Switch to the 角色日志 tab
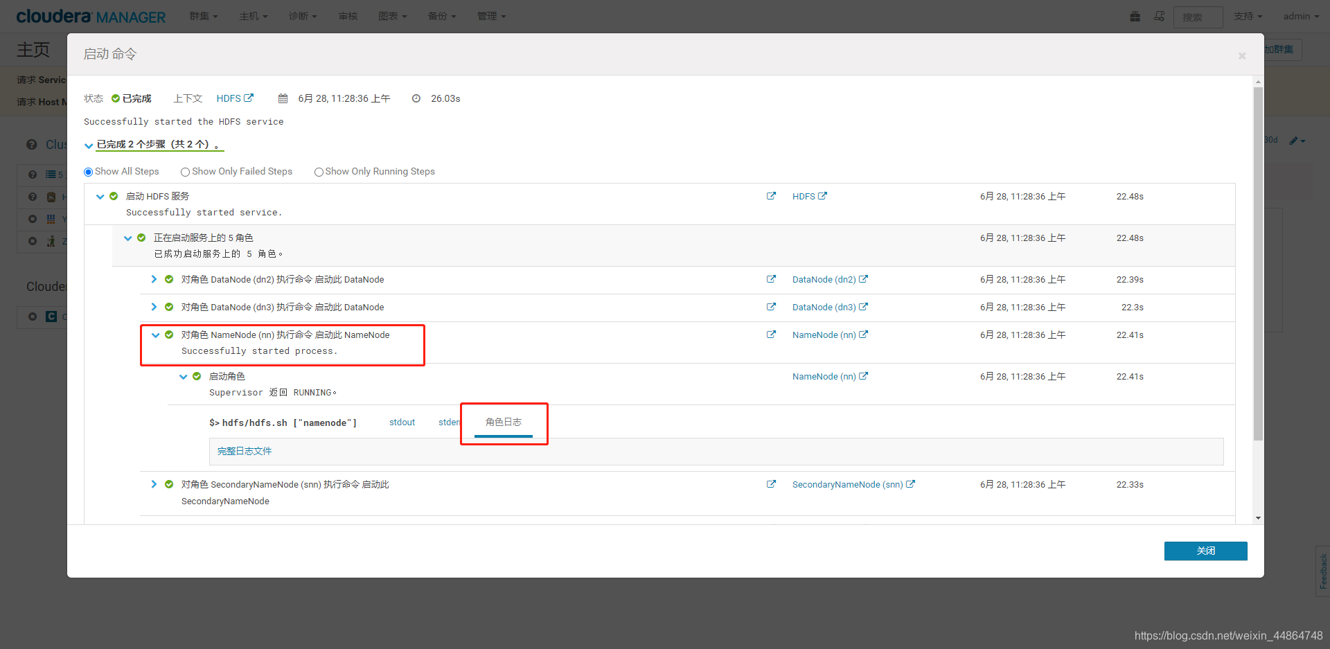 (504, 422)
